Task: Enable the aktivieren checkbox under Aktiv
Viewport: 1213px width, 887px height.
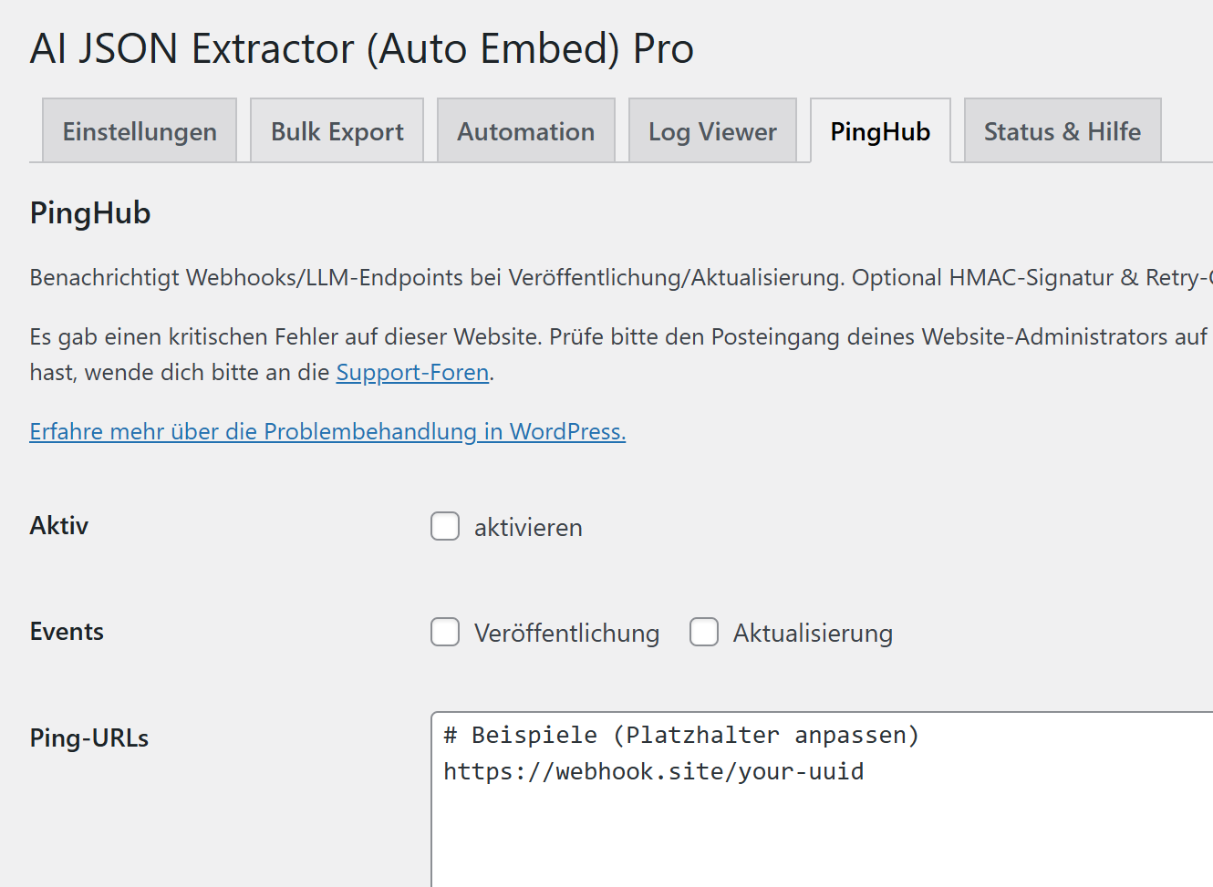Action: click(444, 526)
